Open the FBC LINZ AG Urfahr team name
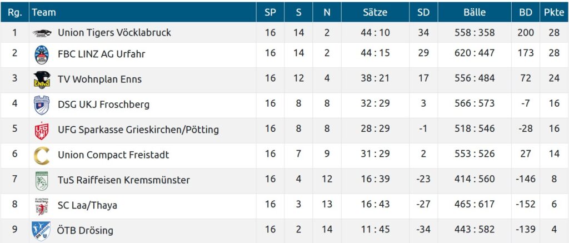This screenshot has width=569, height=243. (x=101, y=54)
